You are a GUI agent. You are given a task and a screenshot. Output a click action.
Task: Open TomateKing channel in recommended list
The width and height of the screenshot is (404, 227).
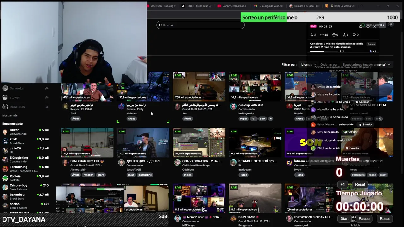(25, 169)
